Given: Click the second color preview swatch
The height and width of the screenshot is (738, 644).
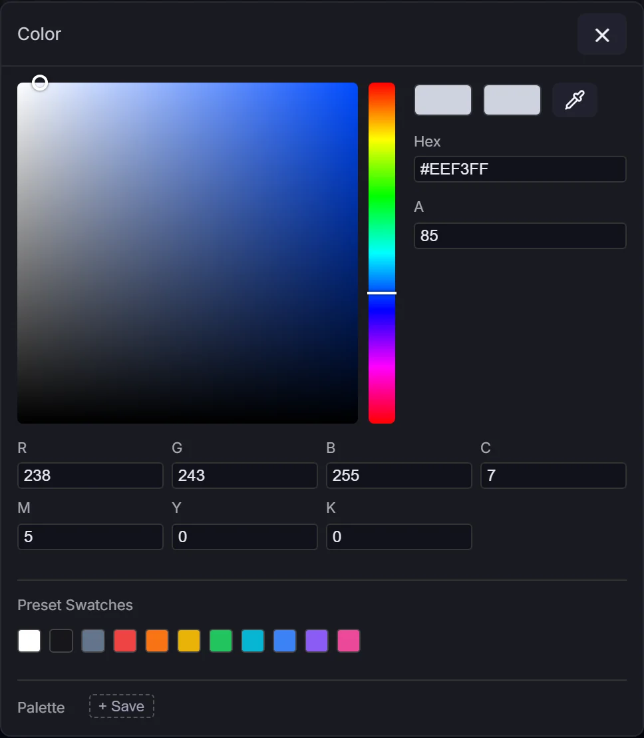Looking at the screenshot, I should coord(512,100).
